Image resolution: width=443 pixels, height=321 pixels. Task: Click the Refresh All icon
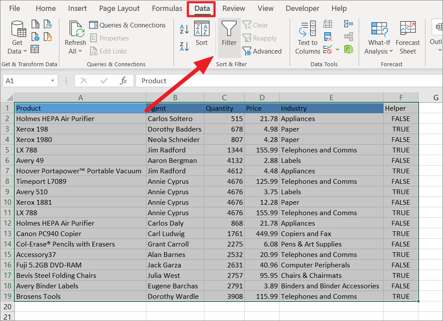[76, 29]
